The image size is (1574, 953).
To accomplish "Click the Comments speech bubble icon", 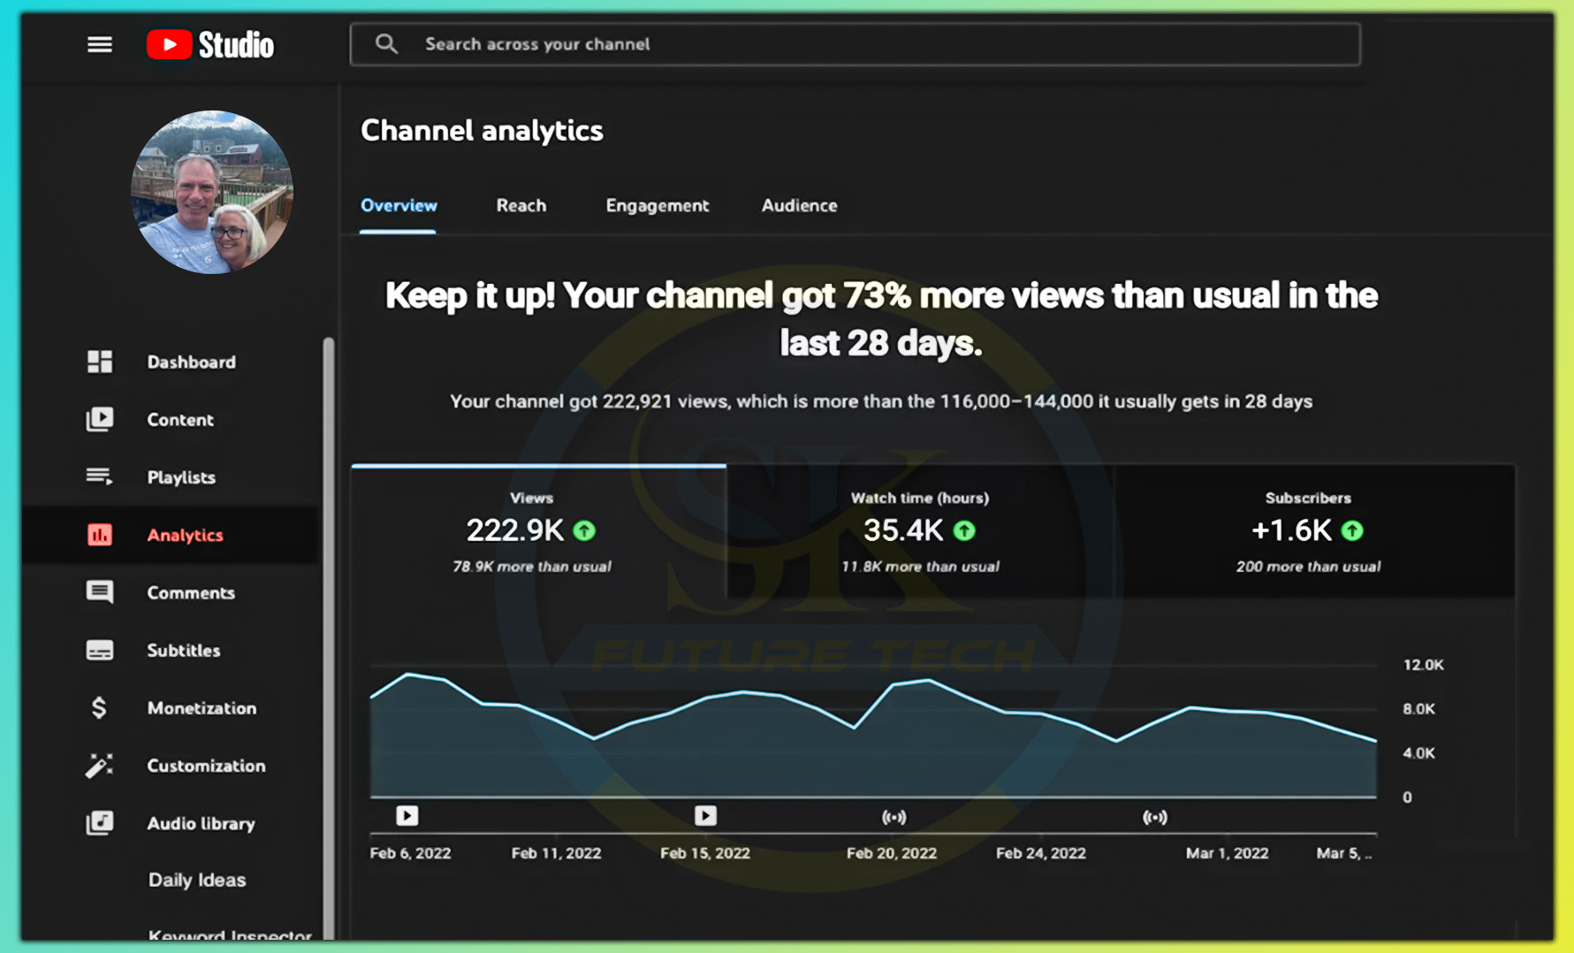I will coord(100,592).
